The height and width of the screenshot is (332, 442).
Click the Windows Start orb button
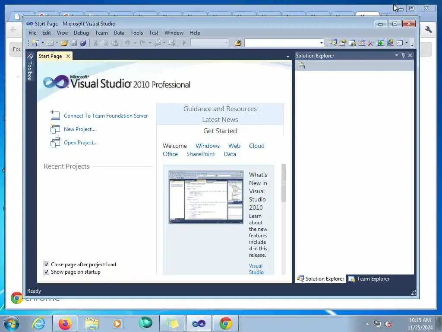pyautogui.click(x=12, y=323)
